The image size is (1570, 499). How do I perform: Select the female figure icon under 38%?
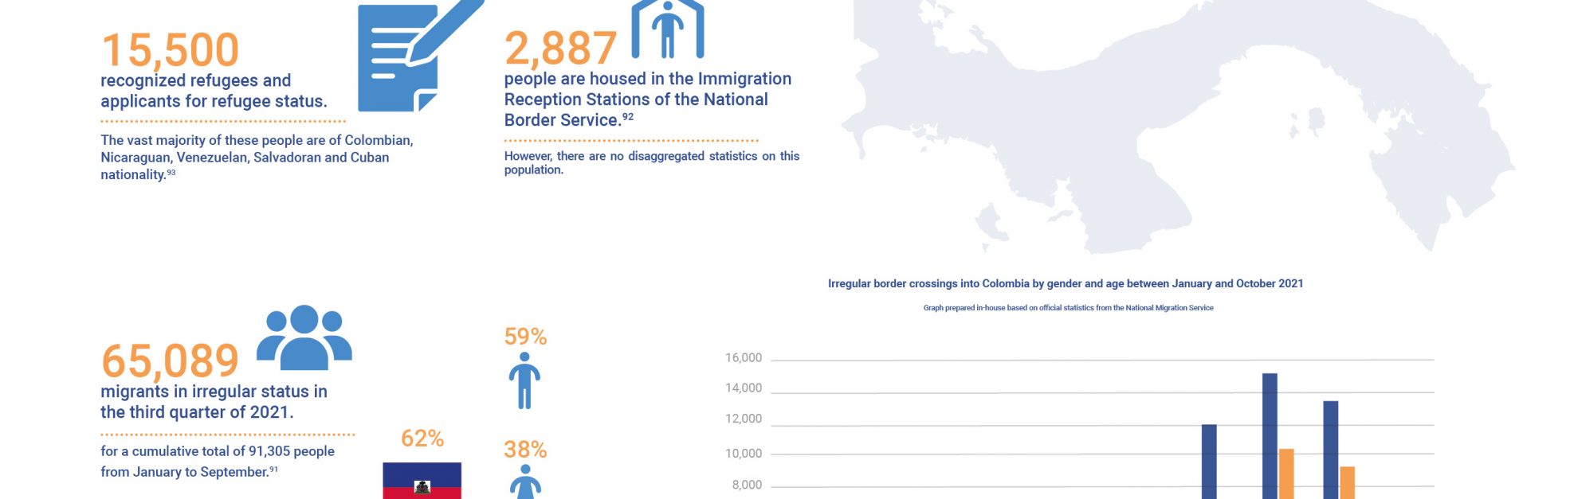pyautogui.click(x=525, y=482)
